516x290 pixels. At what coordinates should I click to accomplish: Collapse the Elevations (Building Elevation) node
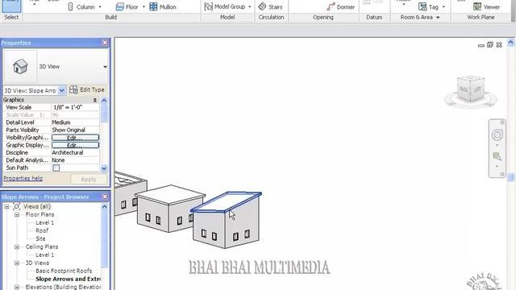click(17, 287)
